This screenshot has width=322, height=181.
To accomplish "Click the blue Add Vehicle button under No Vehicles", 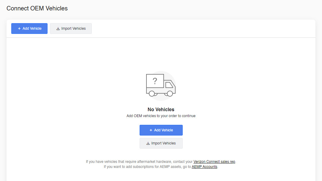I will coord(161,130).
